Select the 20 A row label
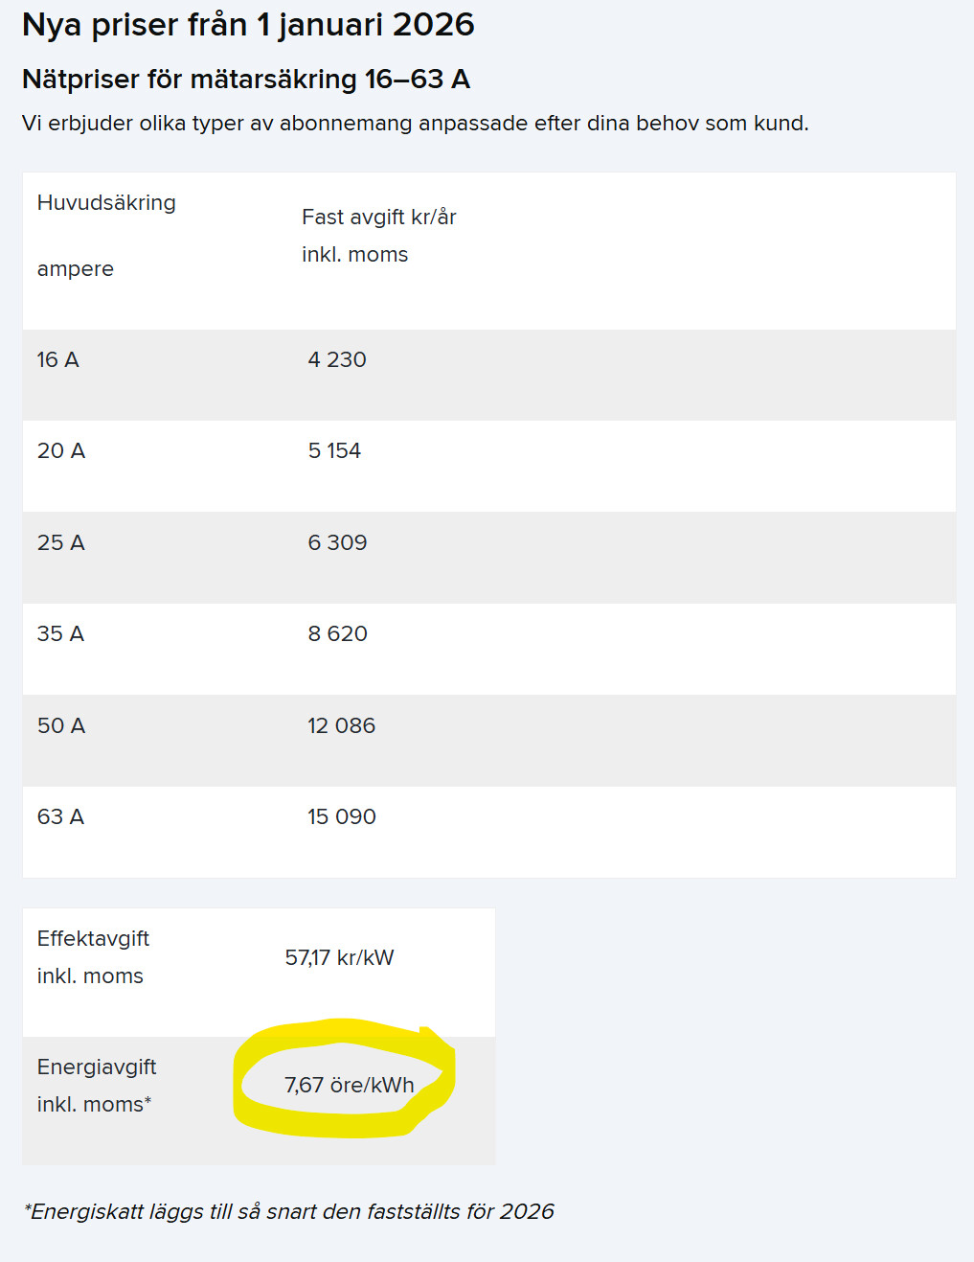Image resolution: width=974 pixels, height=1262 pixels. [61, 451]
